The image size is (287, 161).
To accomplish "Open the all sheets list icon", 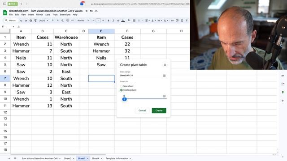I will [x=15, y=158].
